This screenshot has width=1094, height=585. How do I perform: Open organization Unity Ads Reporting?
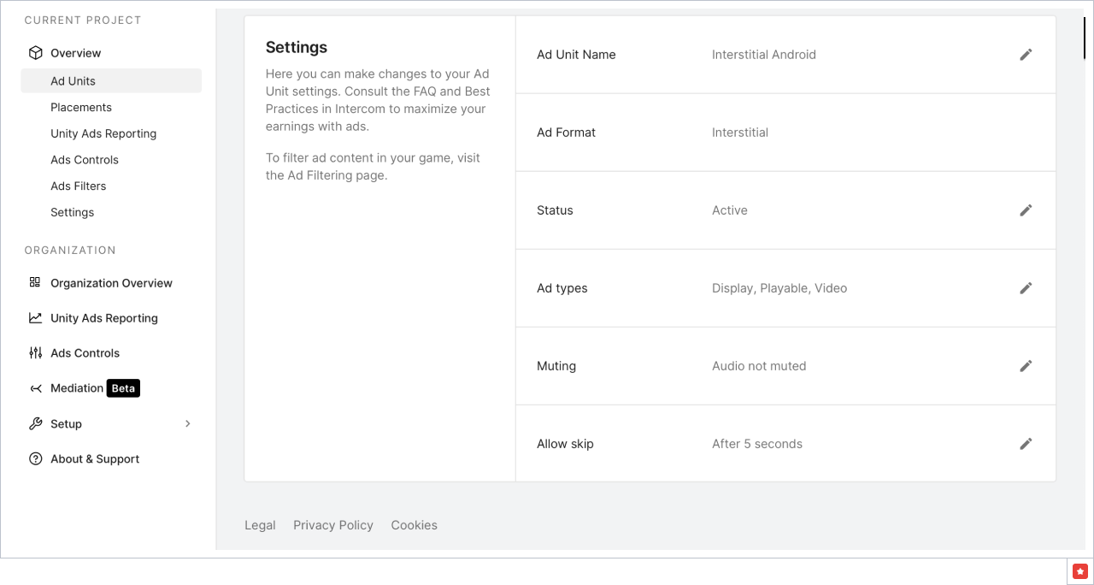tap(103, 318)
